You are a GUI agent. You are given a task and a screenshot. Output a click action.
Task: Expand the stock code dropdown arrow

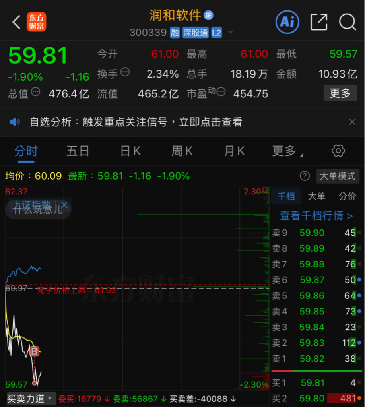coord(230,33)
